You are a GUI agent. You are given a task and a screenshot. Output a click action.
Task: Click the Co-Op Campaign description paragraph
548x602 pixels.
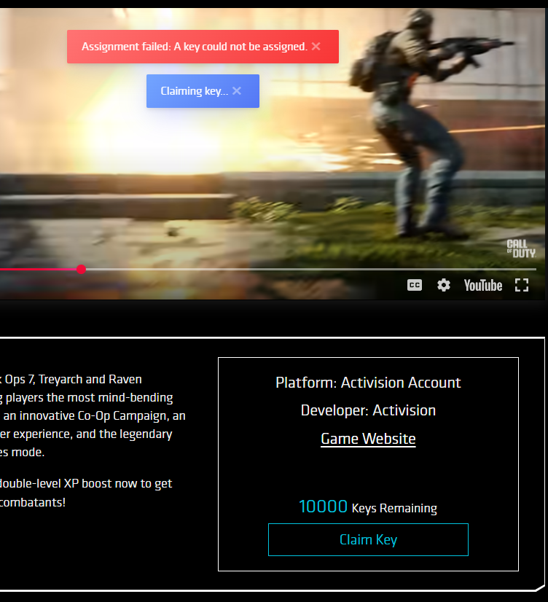point(87,416)
